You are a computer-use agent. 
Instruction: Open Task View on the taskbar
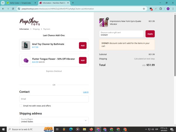(57, 129)
